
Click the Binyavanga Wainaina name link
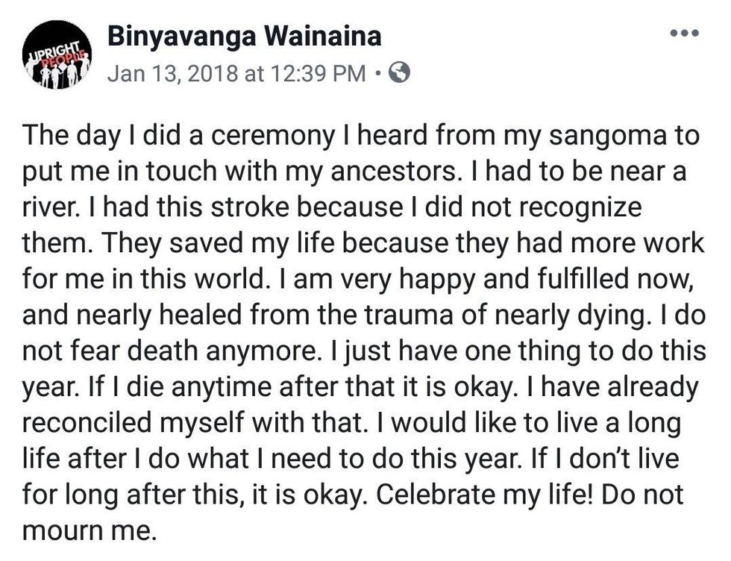[x=244, y=34]
